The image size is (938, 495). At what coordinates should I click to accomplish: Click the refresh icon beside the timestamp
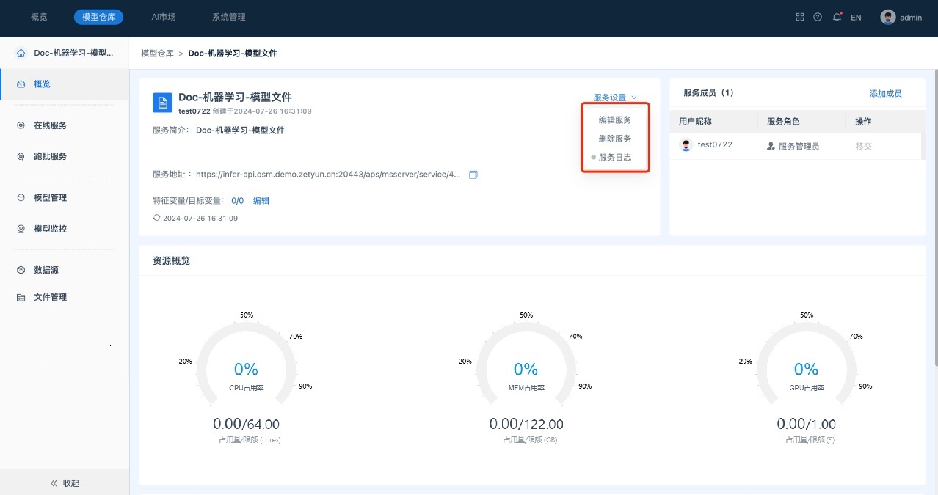click(x=156, y=218)
